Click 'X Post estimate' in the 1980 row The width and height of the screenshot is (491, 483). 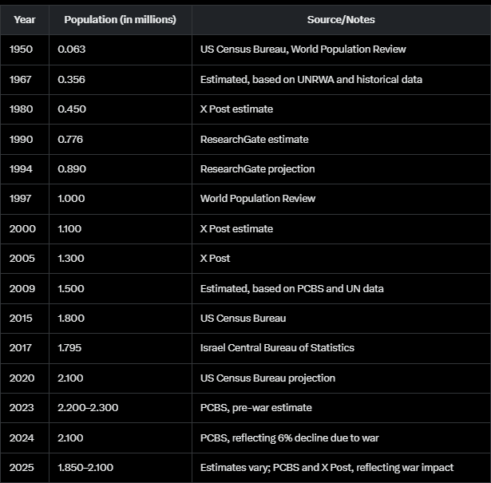pyautogui.click(x=237, y=109)
